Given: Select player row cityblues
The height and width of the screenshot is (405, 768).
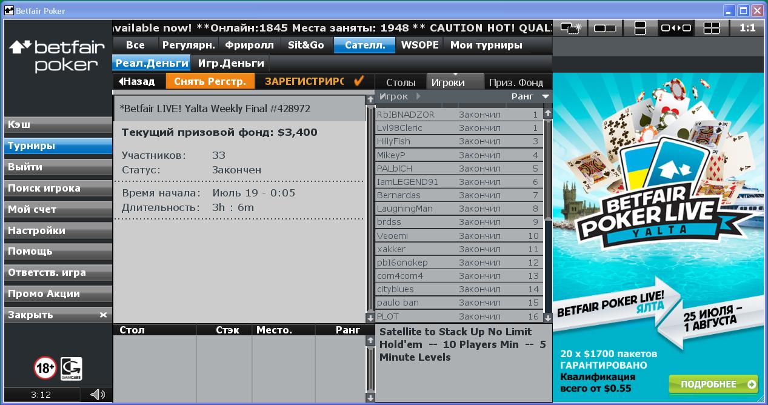Looking at the screenshot, I should tap(459, 289).
